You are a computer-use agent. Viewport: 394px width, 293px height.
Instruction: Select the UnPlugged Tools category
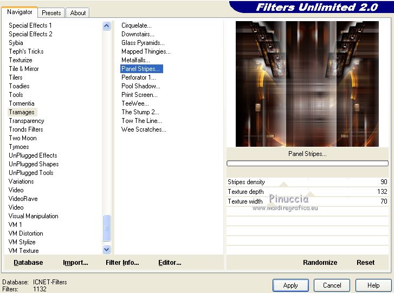pos(31,172)
